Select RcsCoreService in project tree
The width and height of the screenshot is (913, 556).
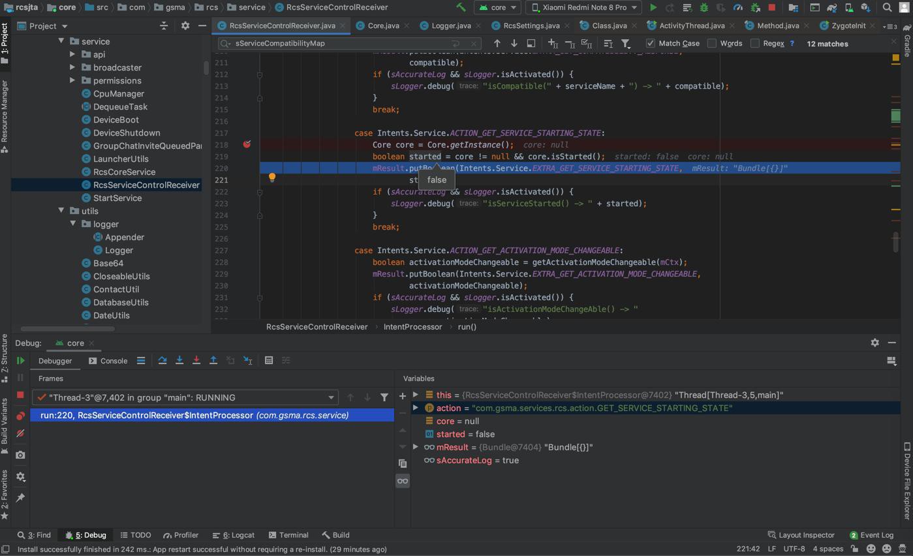click(x=124, y=172)
